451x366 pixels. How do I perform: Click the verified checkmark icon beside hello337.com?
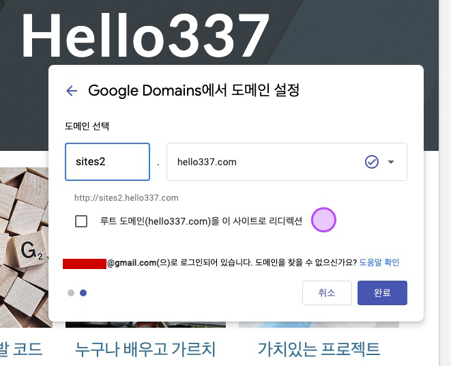tap(372, 162)
